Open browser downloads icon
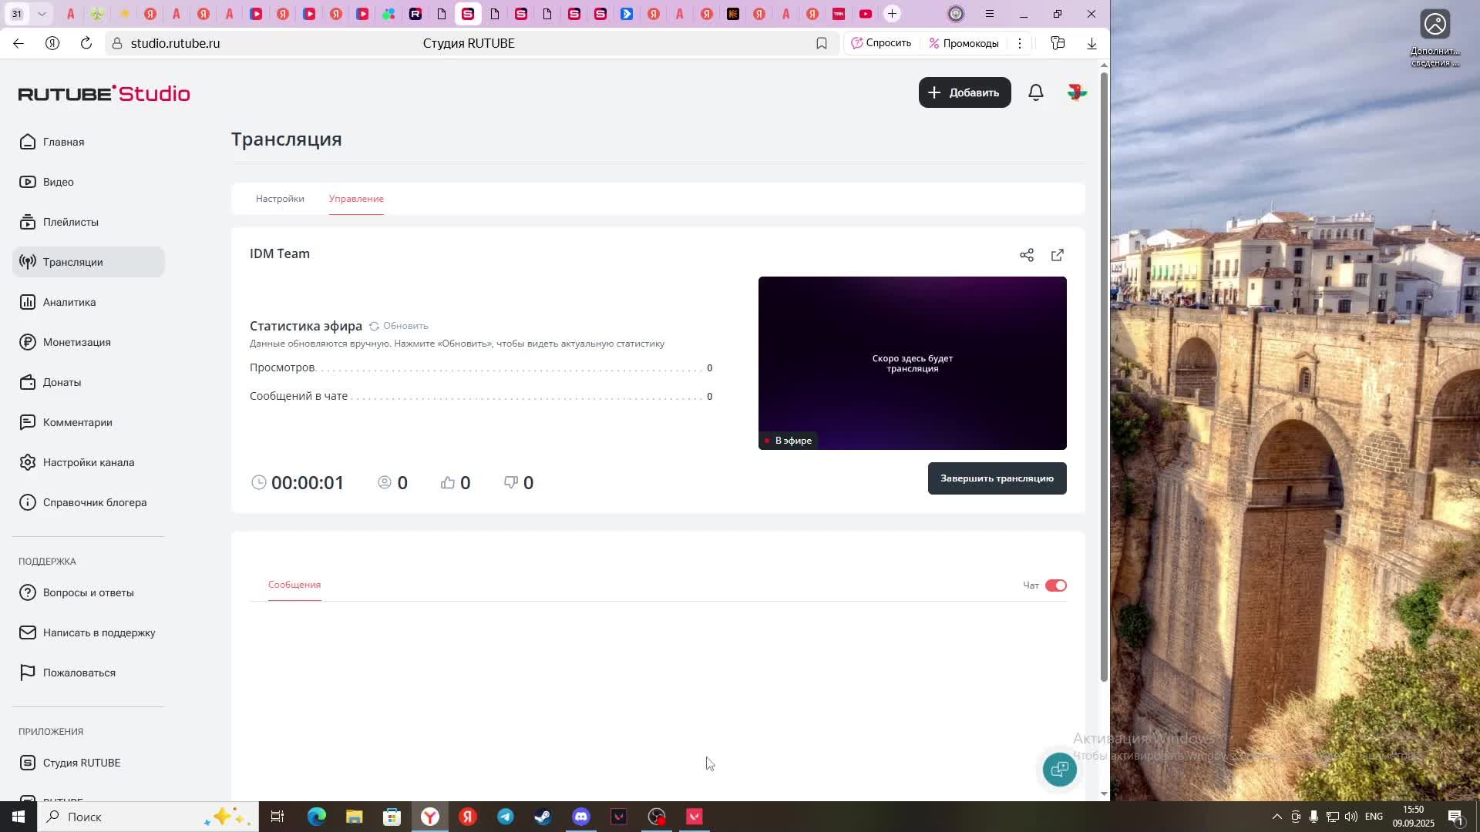 coord(1091,43)
